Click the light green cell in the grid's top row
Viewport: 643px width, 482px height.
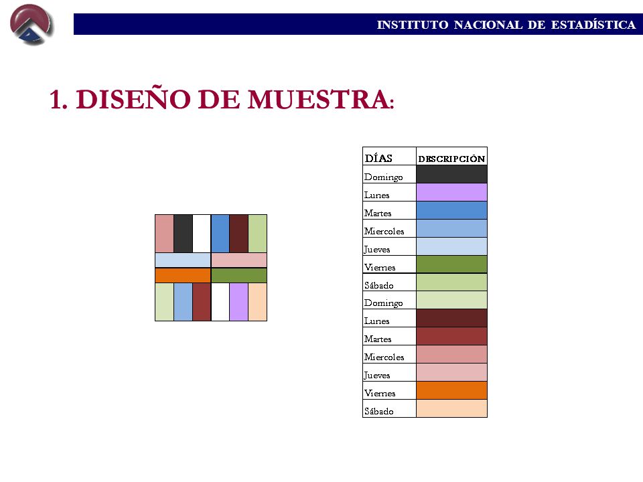click(257, 234)
